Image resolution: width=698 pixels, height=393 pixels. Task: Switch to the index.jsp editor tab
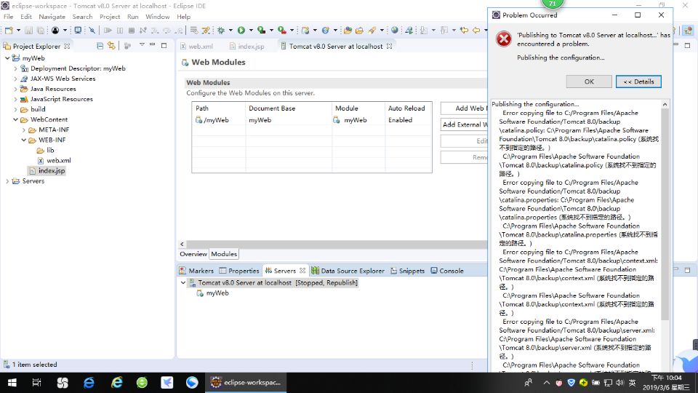(x=247, y=47)
